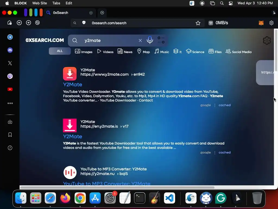Navigate back to previous page
Viewport: 278px width, 209px height.
(x=19, y=23)
